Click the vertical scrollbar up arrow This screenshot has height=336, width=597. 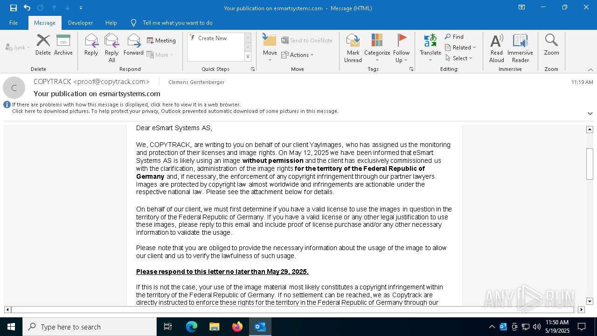590,129
